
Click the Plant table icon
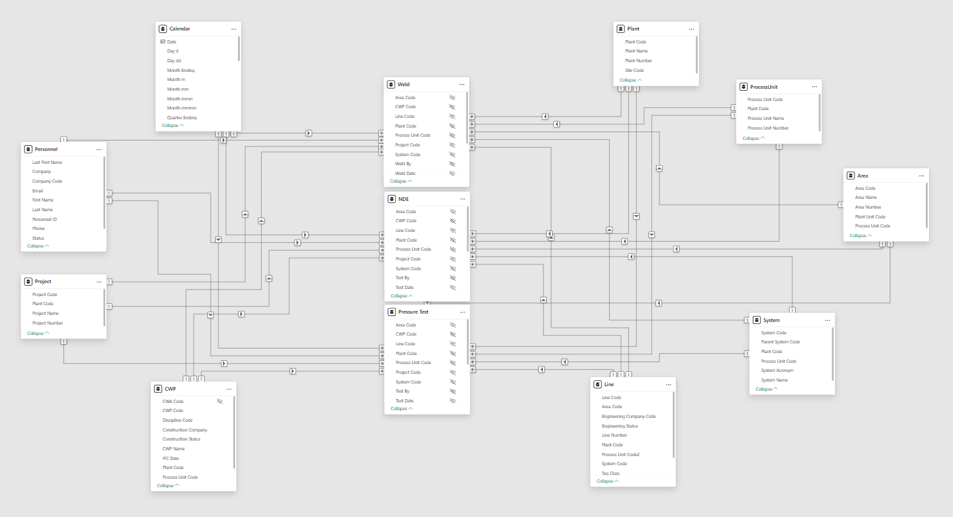click(x=621, y=29)
